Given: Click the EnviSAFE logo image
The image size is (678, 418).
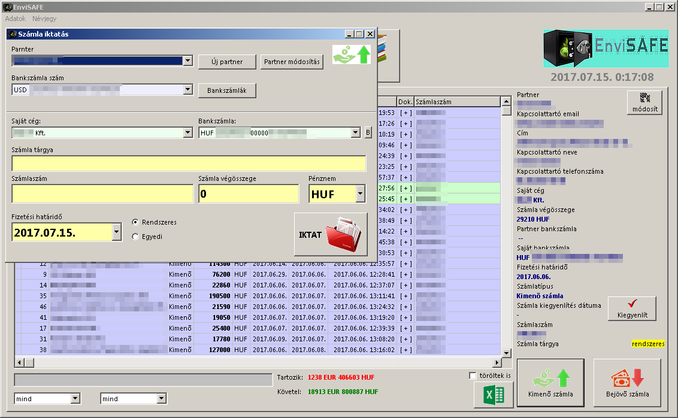Looking at the screenshot, I should (606, 49).
